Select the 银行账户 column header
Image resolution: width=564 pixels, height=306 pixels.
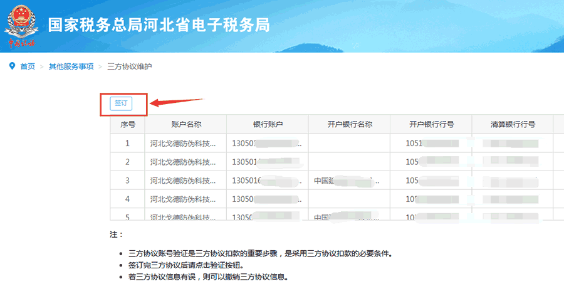tap(268, 124)
